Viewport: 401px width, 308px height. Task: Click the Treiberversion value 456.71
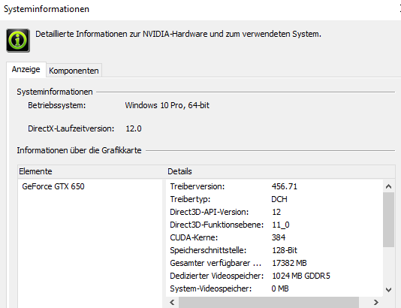(285, 186)
